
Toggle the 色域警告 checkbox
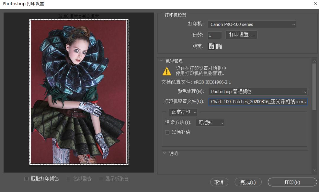point(69,179)
